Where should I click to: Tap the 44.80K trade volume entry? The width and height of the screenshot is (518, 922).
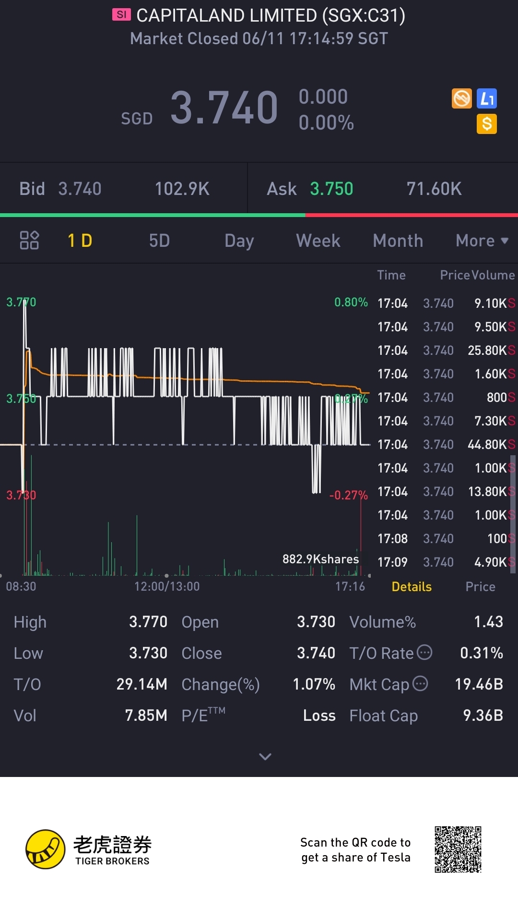pyautogui.click(x=487, y=445)
